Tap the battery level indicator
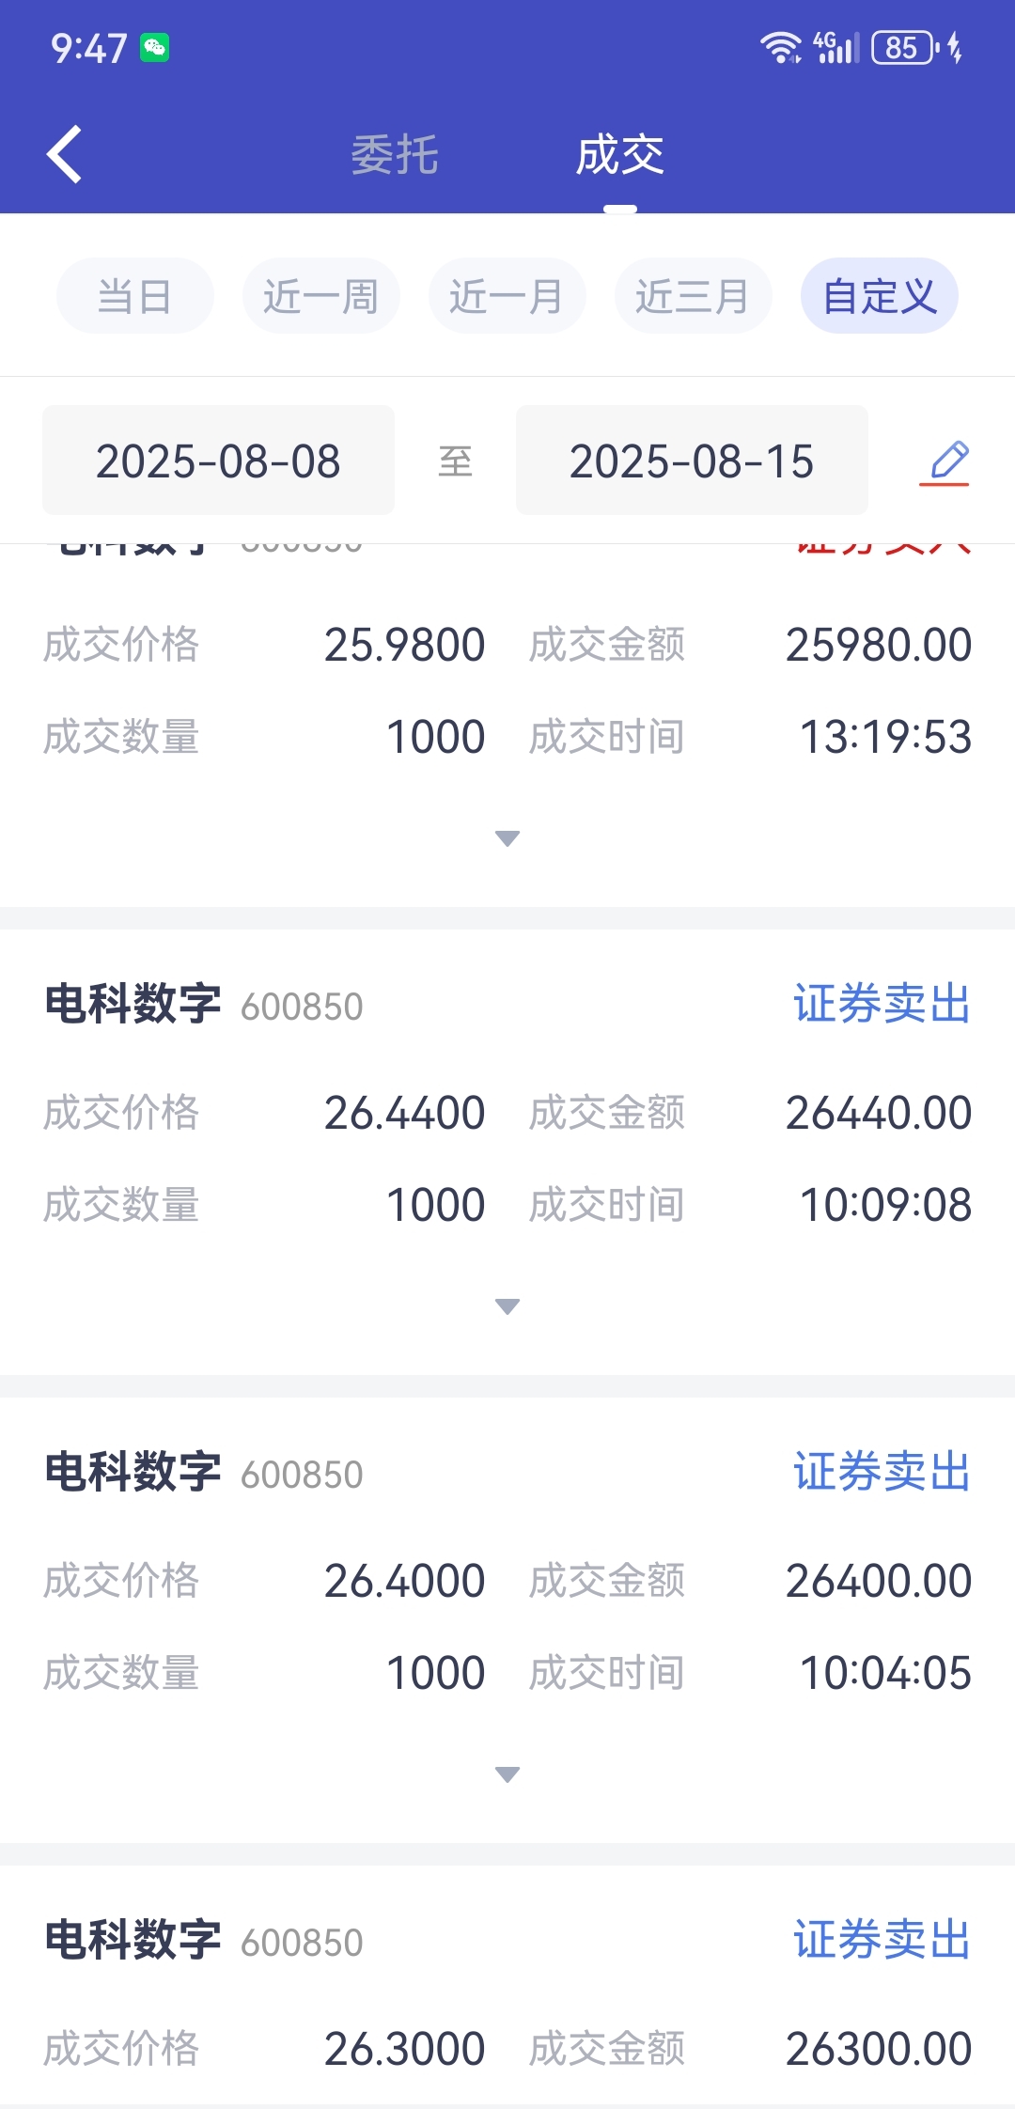The width and height of the screenshot is (1015, 2109). pos(904,47)
